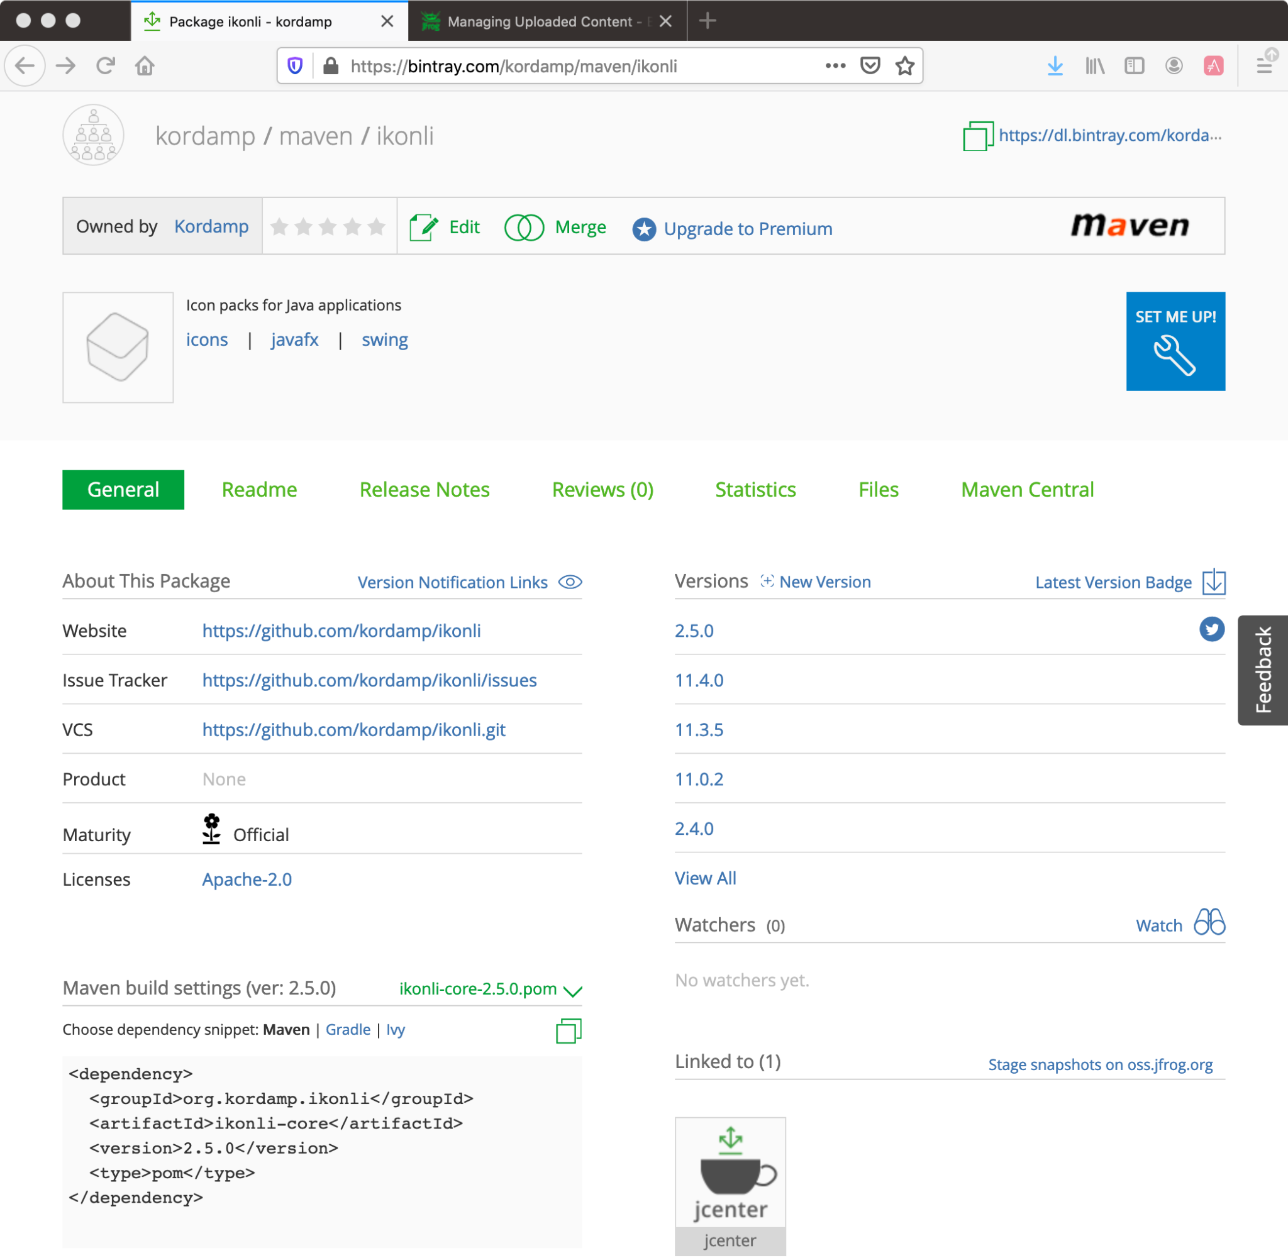Download the Latest Version Badge
1288x1258 pixels.
click(1212, 582)
